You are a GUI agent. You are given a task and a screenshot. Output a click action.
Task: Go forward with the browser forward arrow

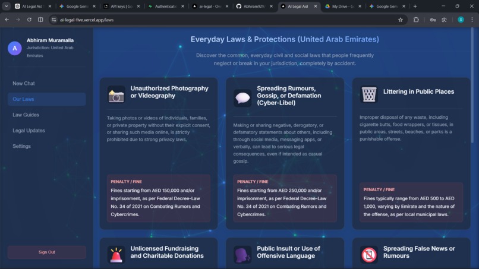point(18,20)
